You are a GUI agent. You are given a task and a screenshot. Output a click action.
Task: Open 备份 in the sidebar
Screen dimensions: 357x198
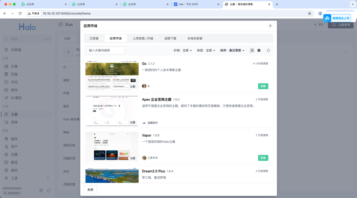pos(27,170)
